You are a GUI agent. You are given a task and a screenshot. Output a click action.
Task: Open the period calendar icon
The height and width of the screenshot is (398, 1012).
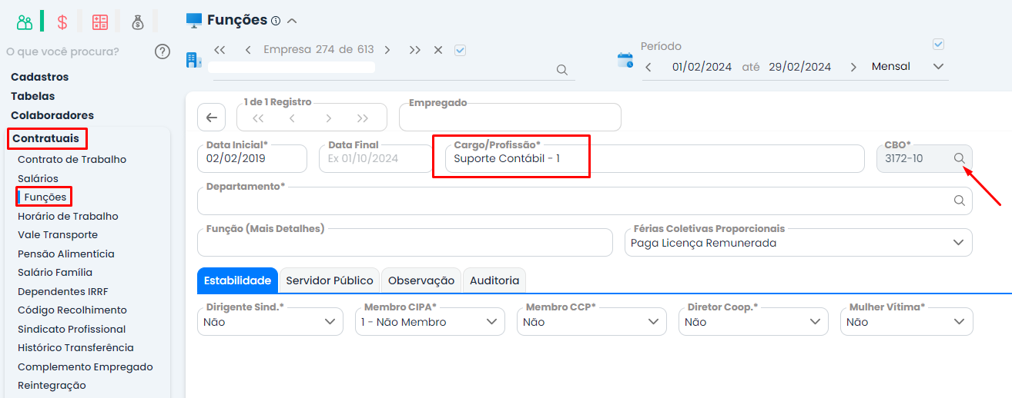point(625,60)
